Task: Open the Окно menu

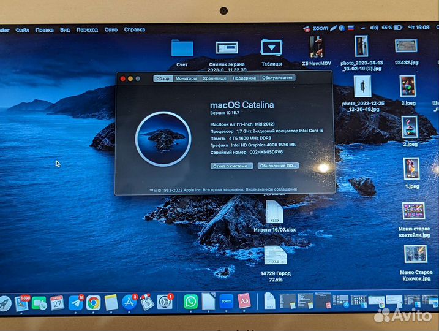Action: click(x=111, y=29)
